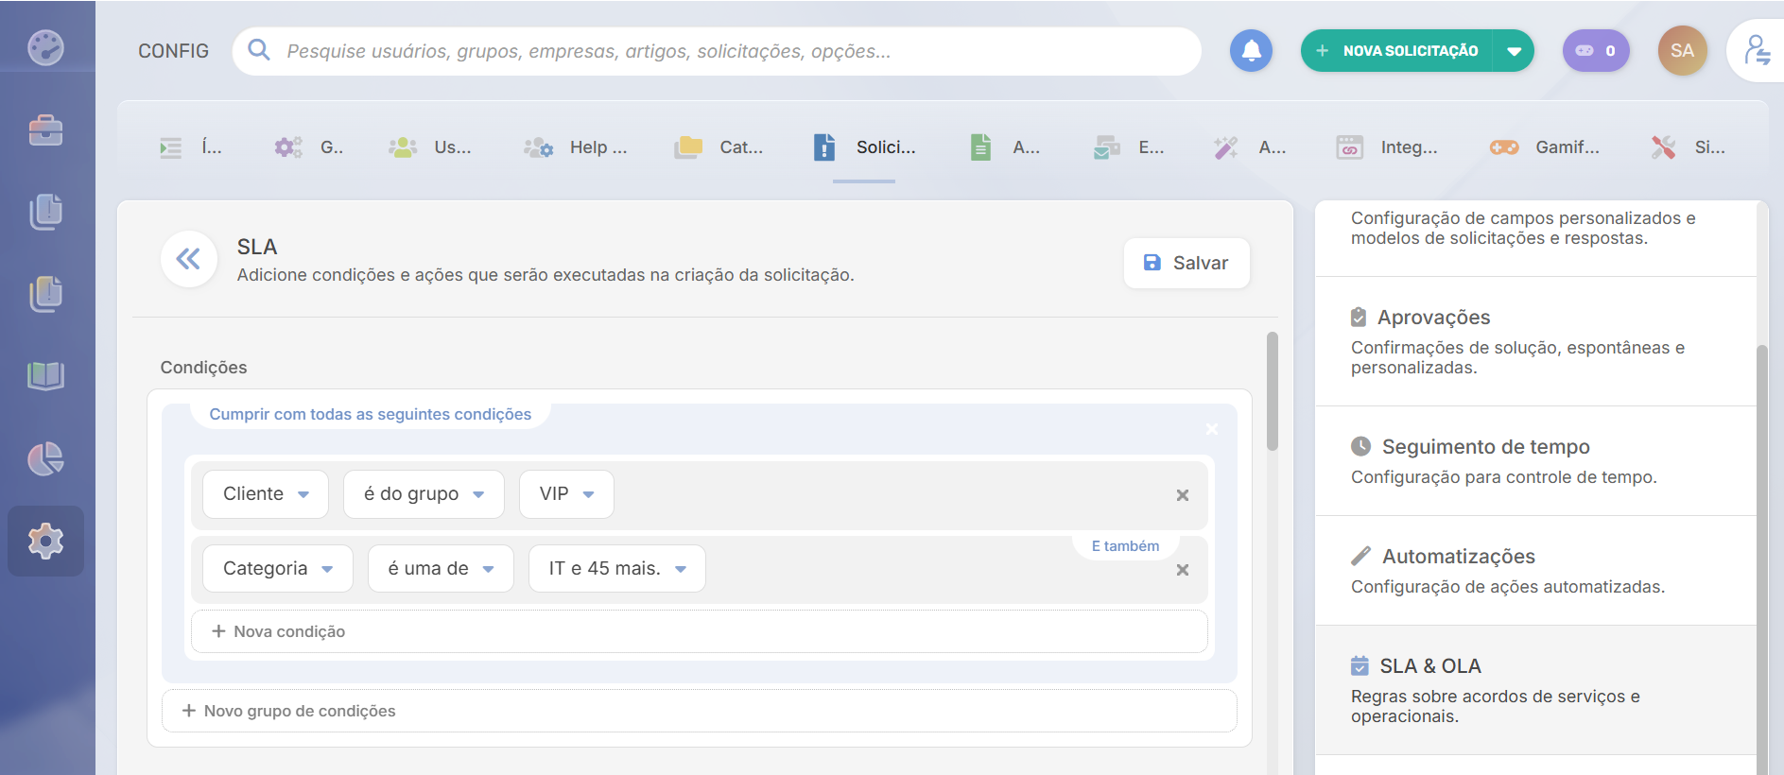This screenshot has width=1784, height=775.
Task: Expand the Nova Solicitação dropdown arrow
Action: click(1514, 51)
